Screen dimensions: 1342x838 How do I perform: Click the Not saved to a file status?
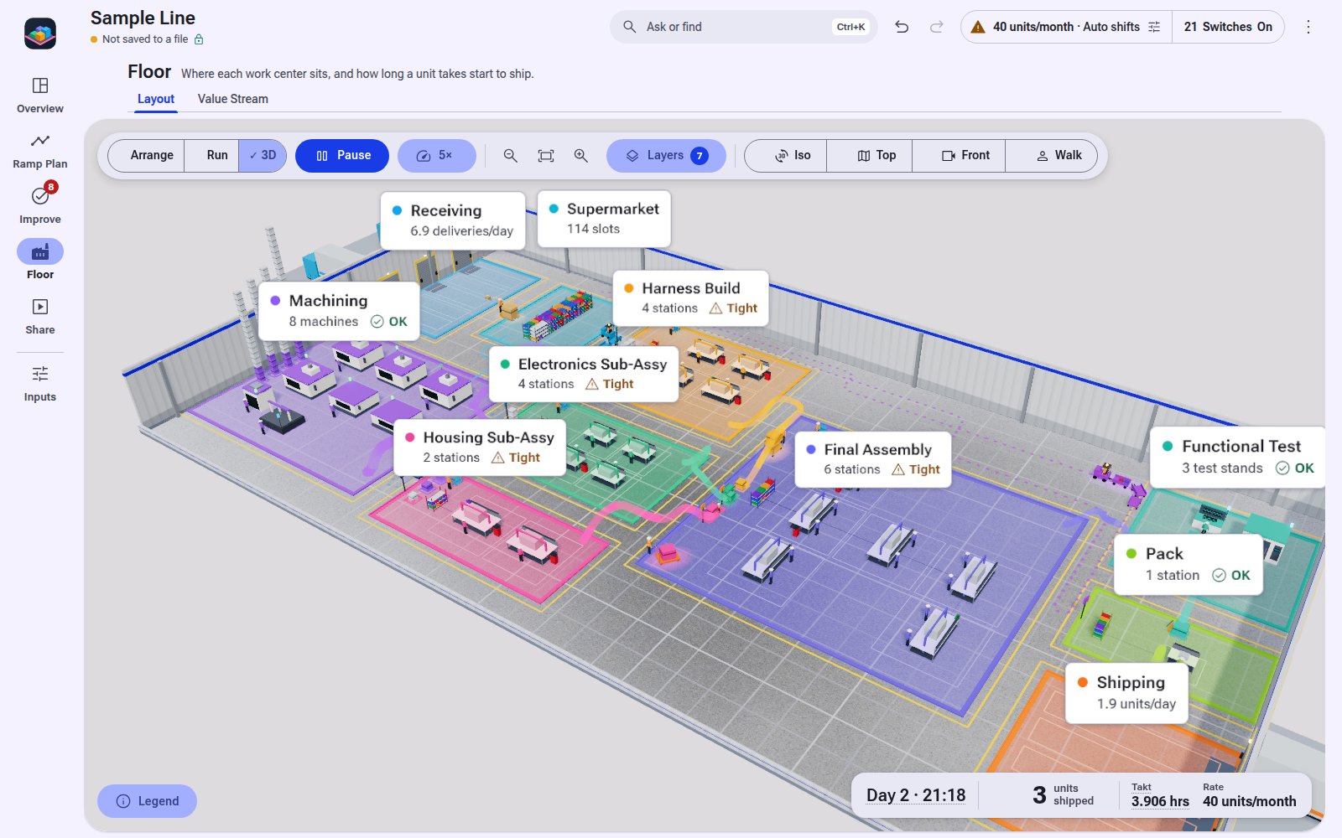click(147, 39)
